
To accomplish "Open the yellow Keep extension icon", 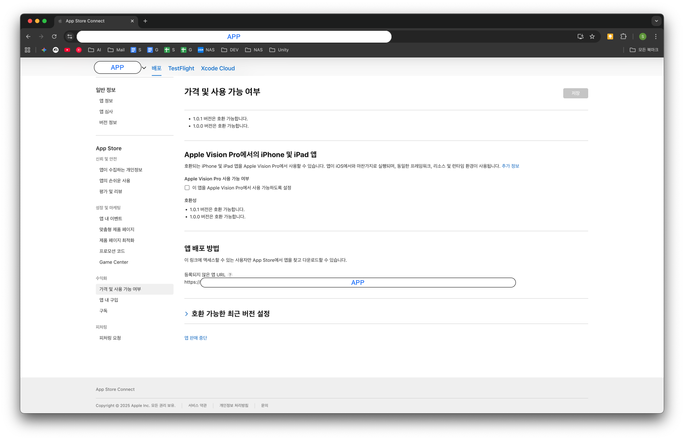I will click(610, 37).
